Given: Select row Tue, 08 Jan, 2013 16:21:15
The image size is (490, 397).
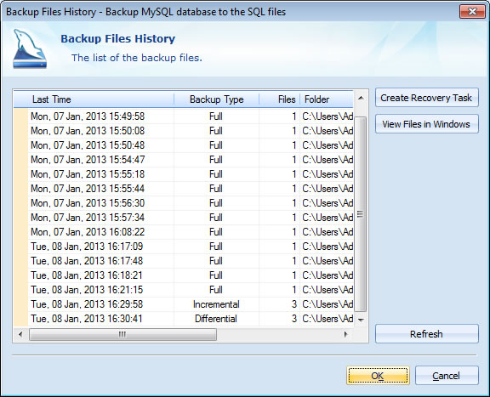Looking at the screenshot, I should (184, 290).
